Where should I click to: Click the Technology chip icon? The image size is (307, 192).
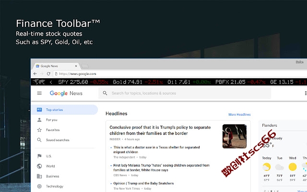(x=39, y=186)
